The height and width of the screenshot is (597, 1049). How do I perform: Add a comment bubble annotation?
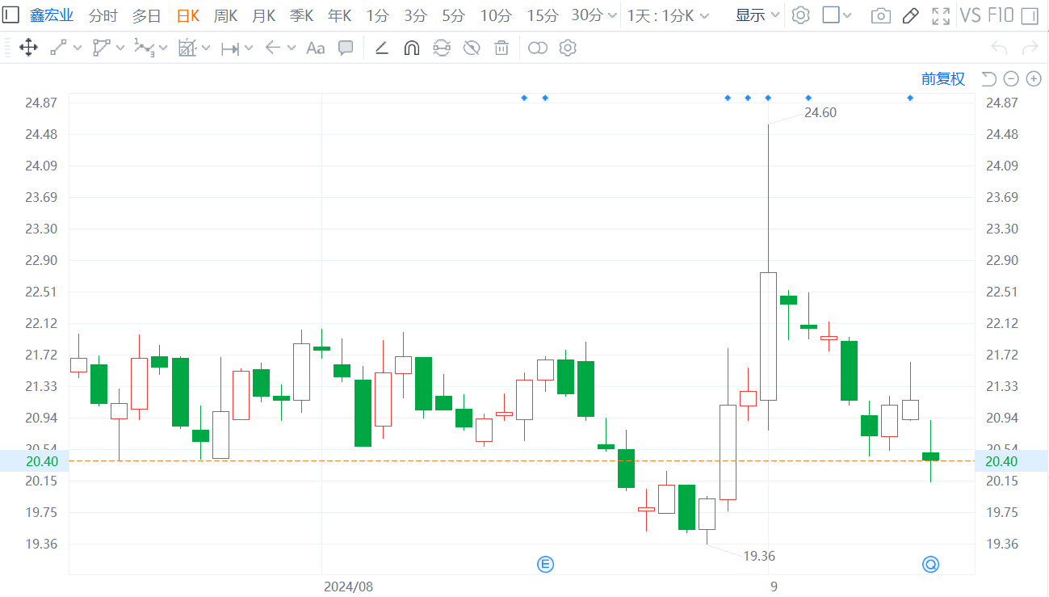(x=346, y=48)
